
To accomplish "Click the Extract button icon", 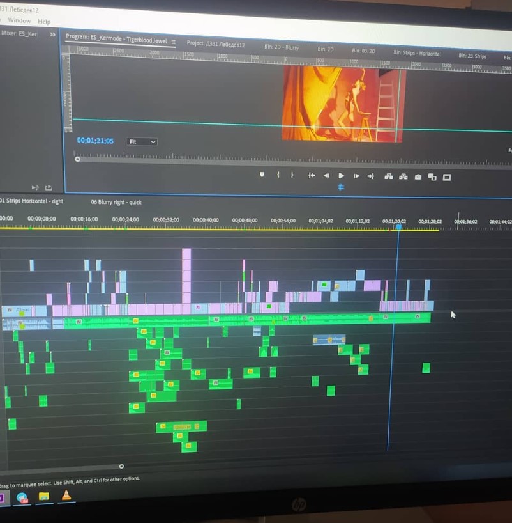I will (x=403, y=176).
